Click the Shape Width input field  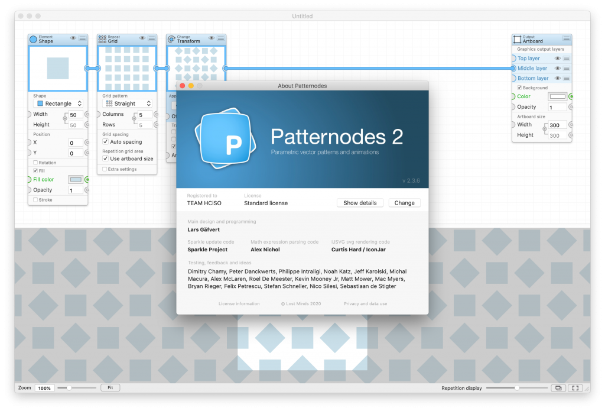tap(76, 115)
